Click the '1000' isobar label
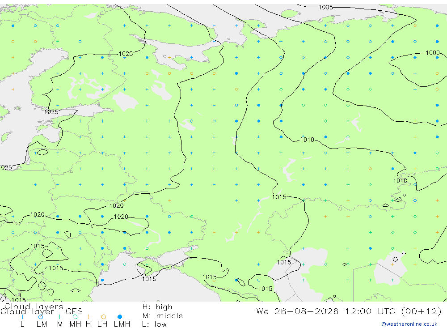447x328 pixels. click(x=433, y=53)
